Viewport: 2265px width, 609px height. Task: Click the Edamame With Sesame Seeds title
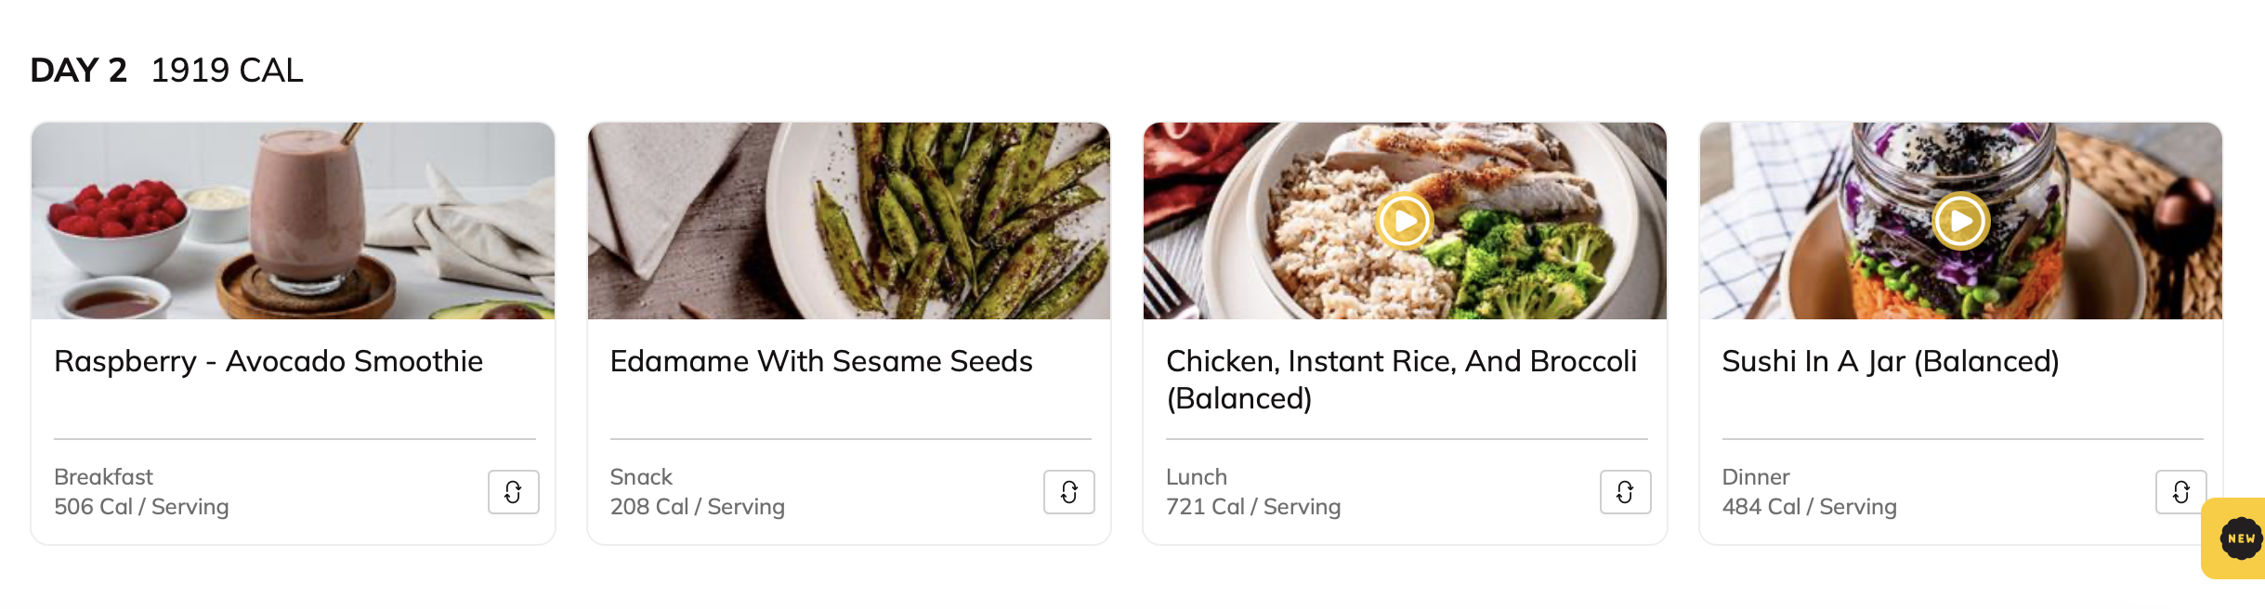821,361
